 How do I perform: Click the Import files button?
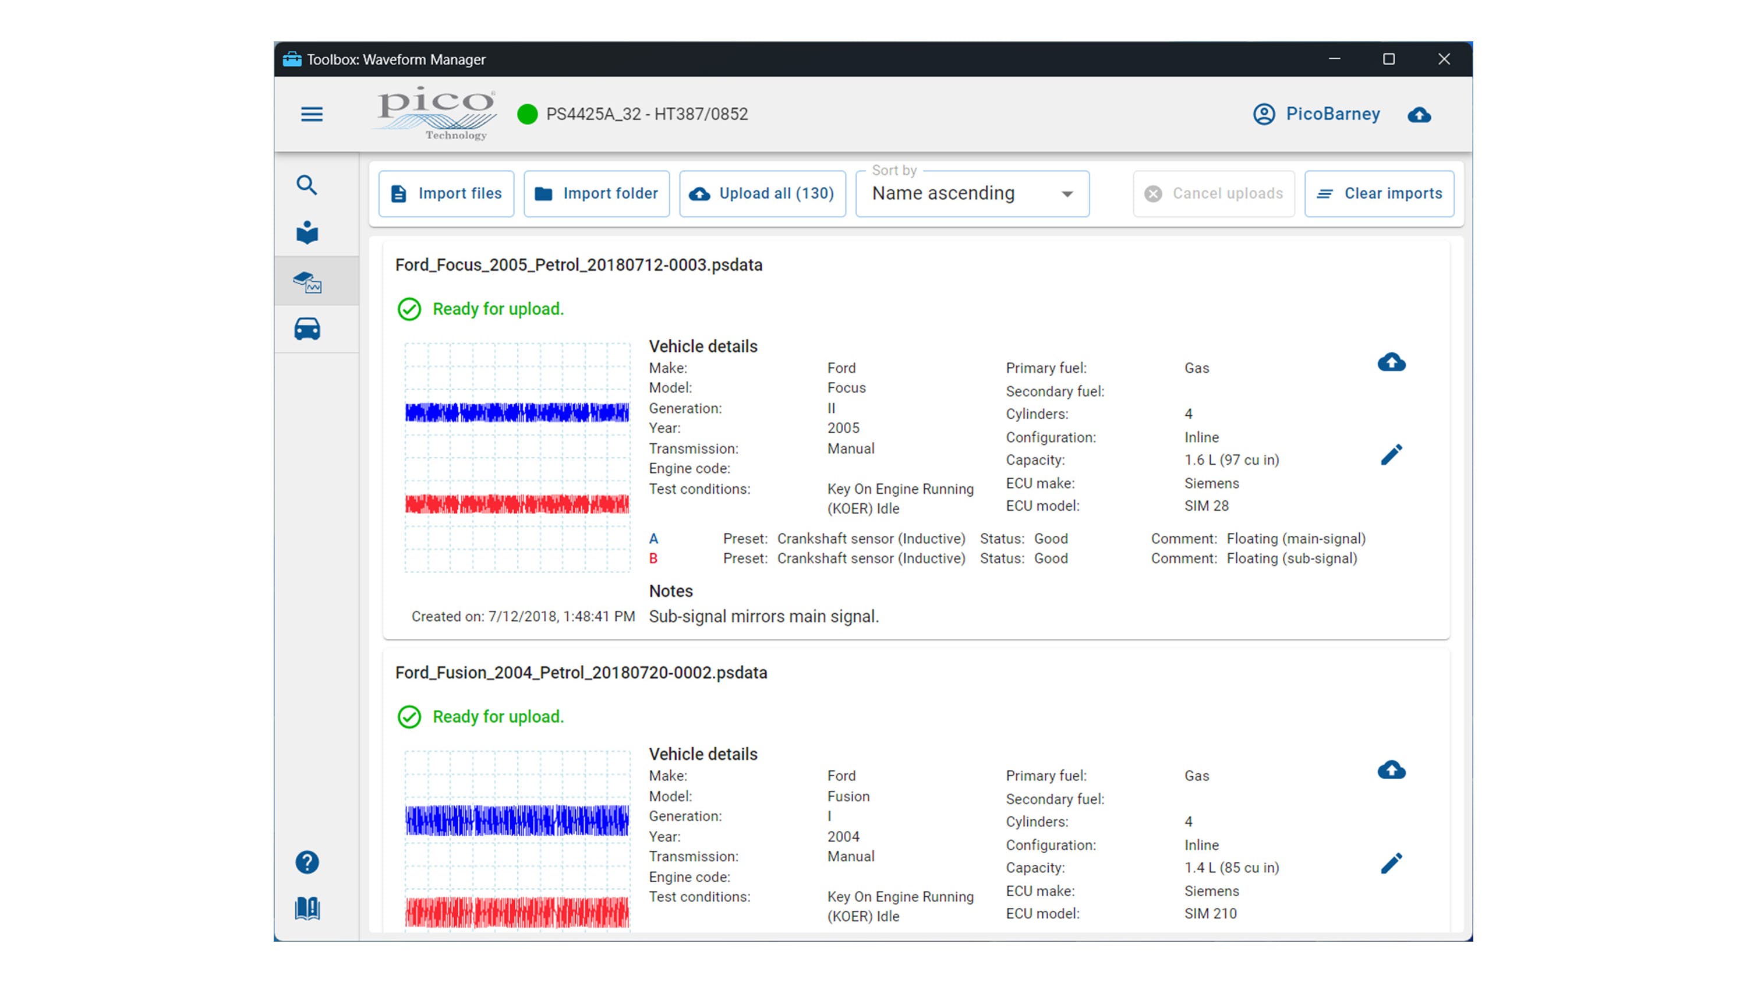446,194
